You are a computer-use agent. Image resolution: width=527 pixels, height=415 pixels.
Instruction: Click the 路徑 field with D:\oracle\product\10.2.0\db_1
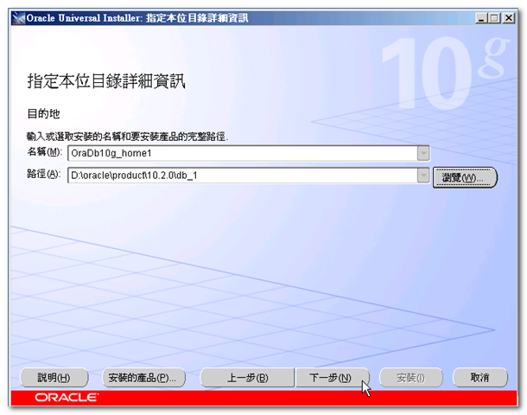pyautogui.click(x=243, y=176)
